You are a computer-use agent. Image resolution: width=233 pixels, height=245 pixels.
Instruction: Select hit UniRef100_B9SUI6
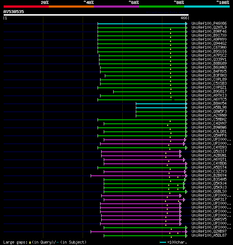click(209, 51)
